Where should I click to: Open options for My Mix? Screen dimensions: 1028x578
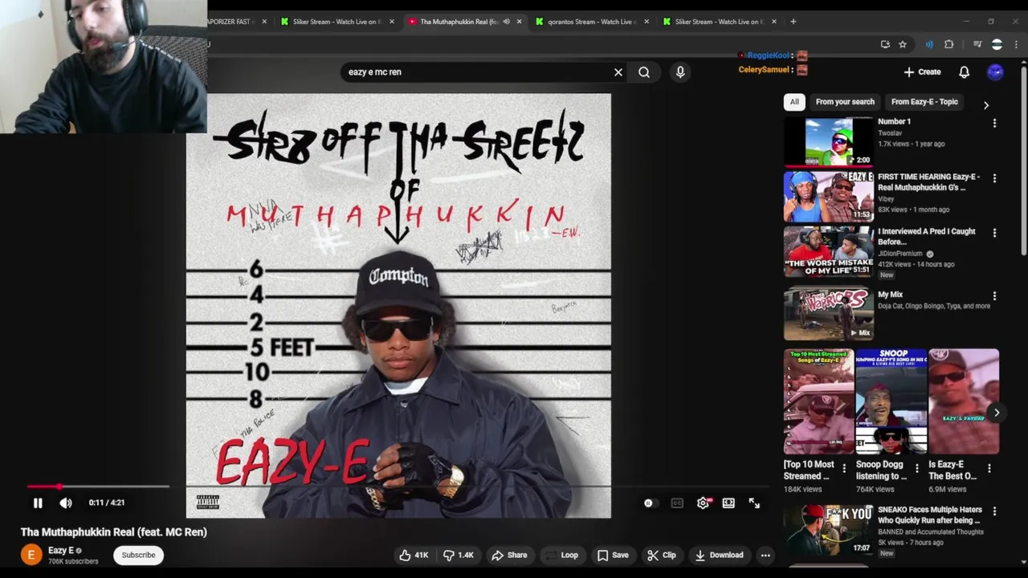tap(994, 296)
